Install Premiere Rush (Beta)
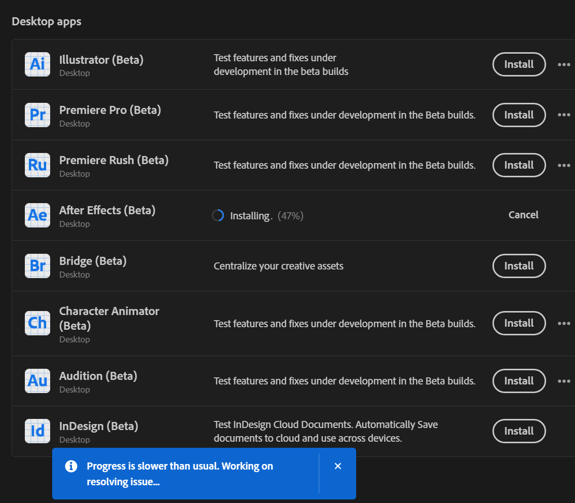 pos(519,165)
